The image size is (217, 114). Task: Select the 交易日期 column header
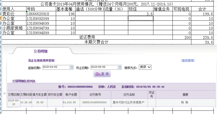(14, 95)
